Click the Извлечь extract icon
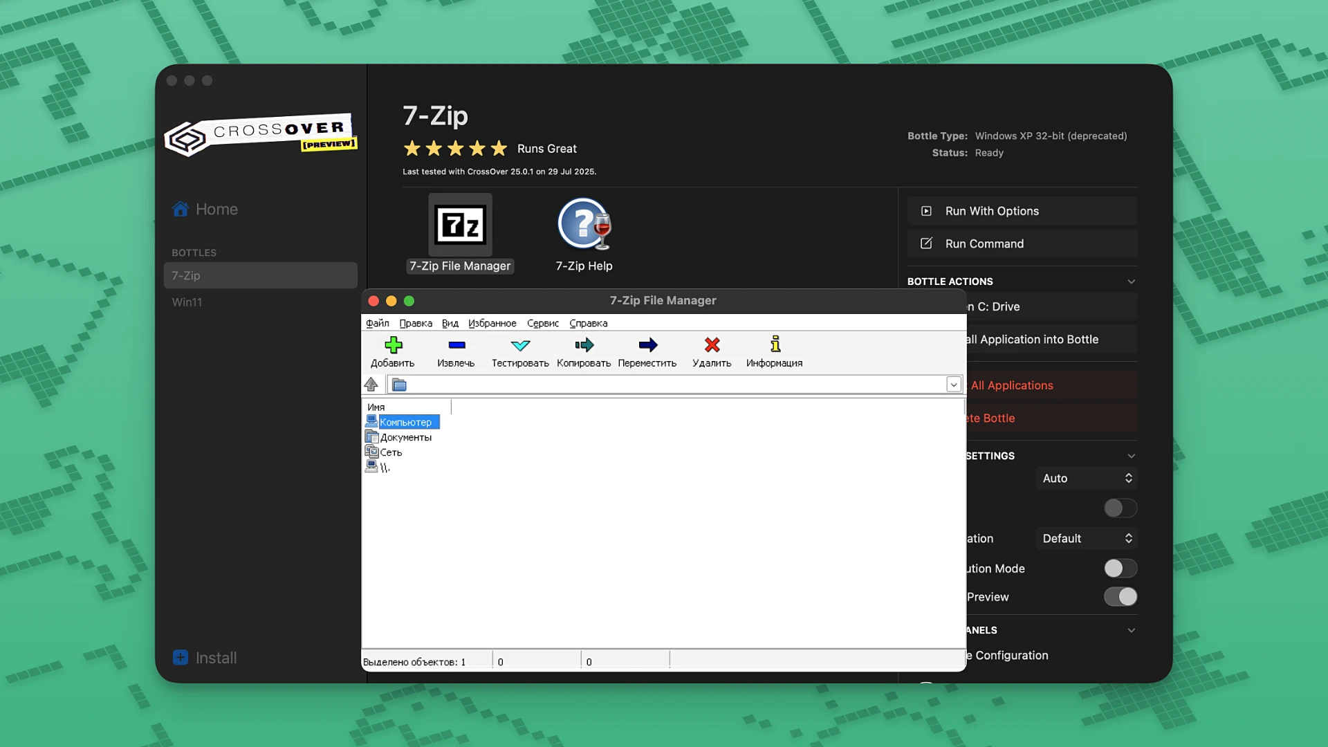 tap(456, 351)
